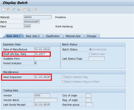The image size is (134, 110).
Task: Open the Classification tab
Action: [x=53, y=36]
